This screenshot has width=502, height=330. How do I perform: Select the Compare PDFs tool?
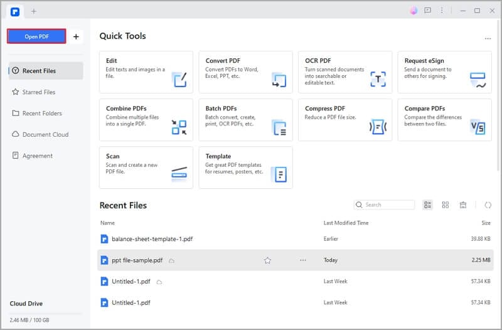[x=444, y=120]
